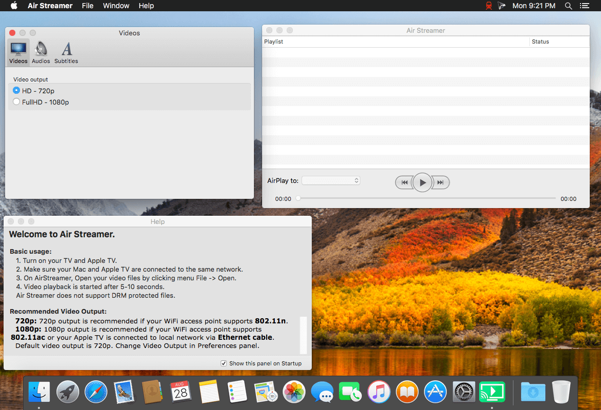The width and height of the screenshot is (601, 410).
Task: Open Reminders from the Dock
Action: pyautogui.click(x=237, y=392)
